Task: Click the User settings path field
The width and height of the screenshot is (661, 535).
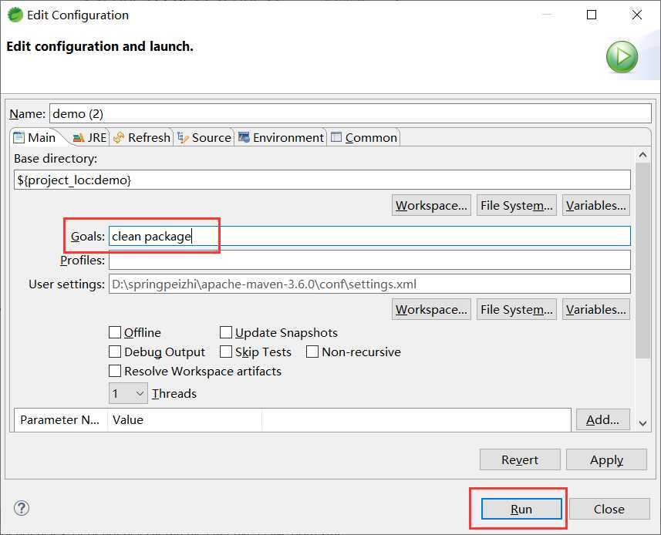Action: click(369, 284)
